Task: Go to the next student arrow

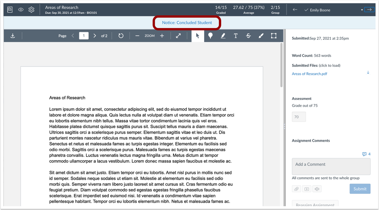Action: [369, 10]
